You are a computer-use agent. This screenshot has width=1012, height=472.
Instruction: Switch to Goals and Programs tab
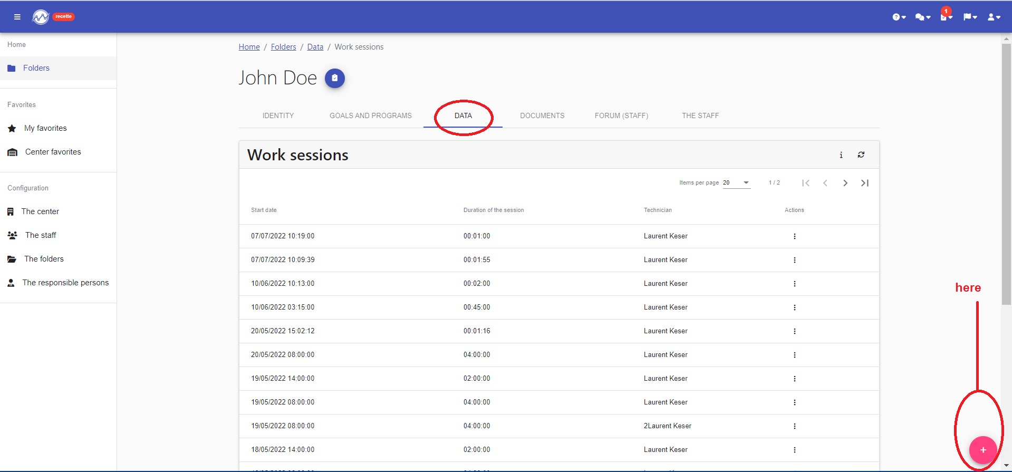tap(371, 115)
